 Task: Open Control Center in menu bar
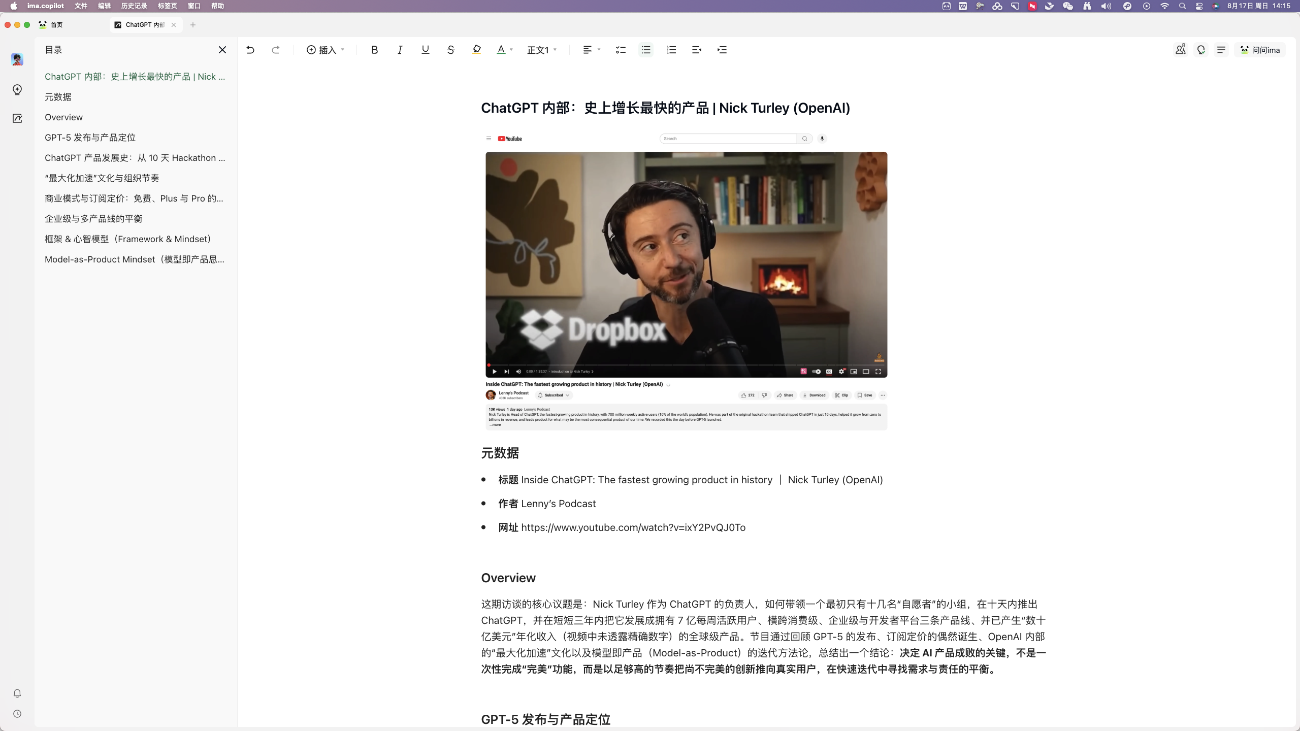pyautogui.click(x=1199, y=6)
